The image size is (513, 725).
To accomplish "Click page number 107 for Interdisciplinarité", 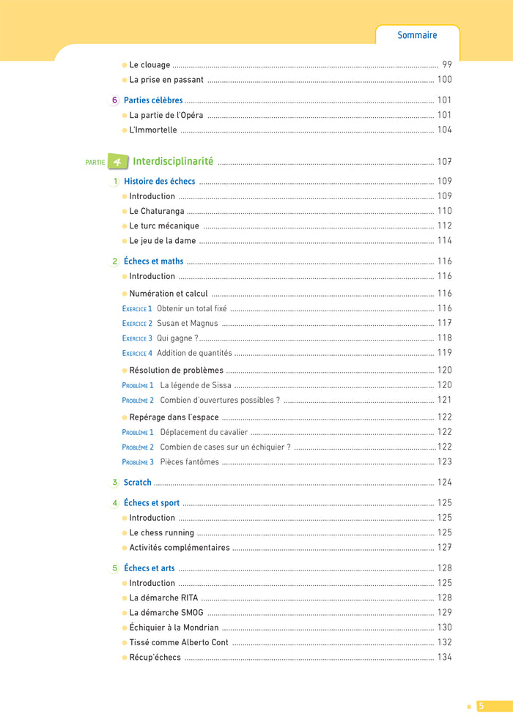I will pyautogui.click(x=444, y=162).
